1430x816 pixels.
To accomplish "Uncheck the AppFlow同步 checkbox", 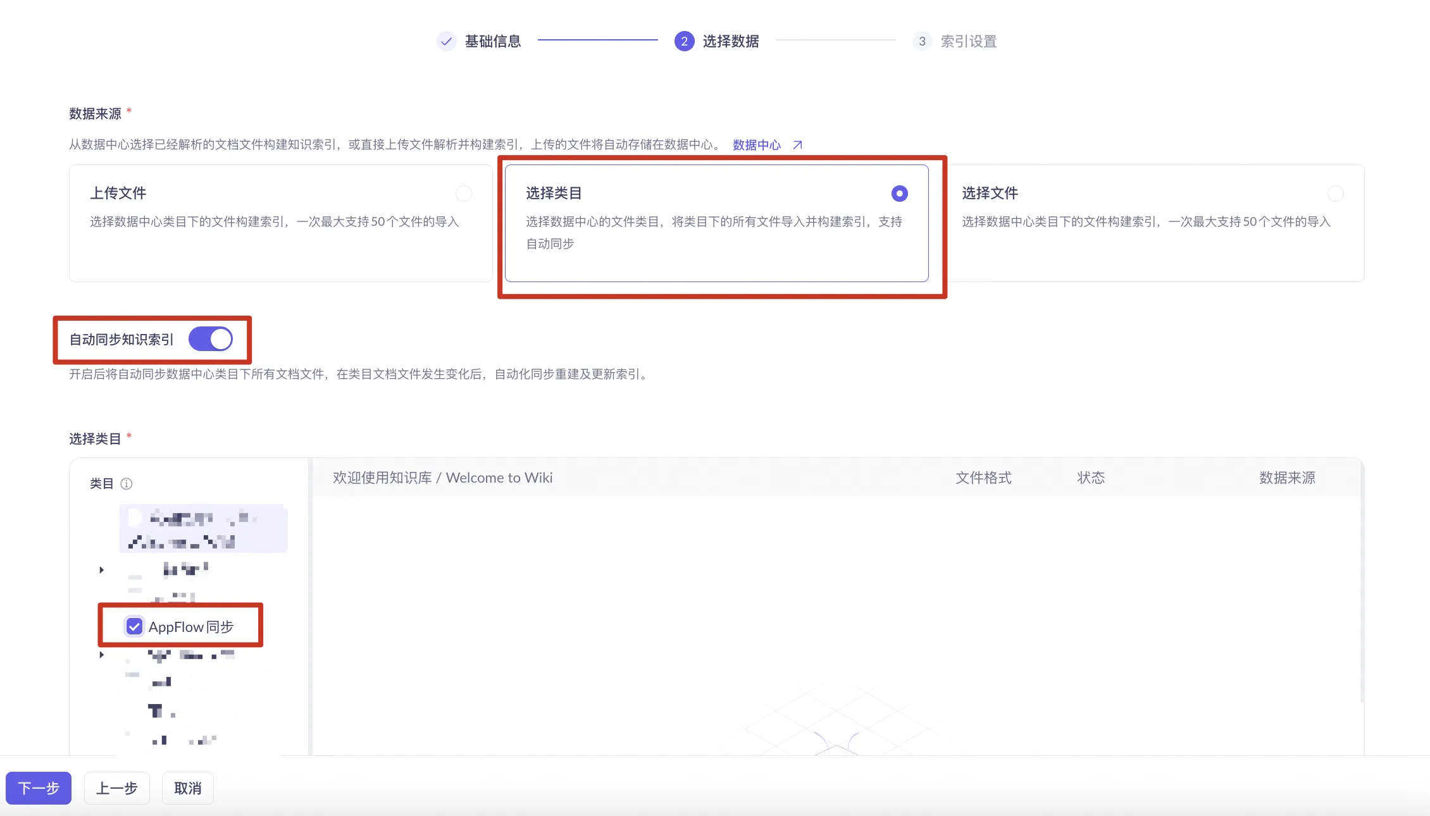I will [x=134, y=626].
